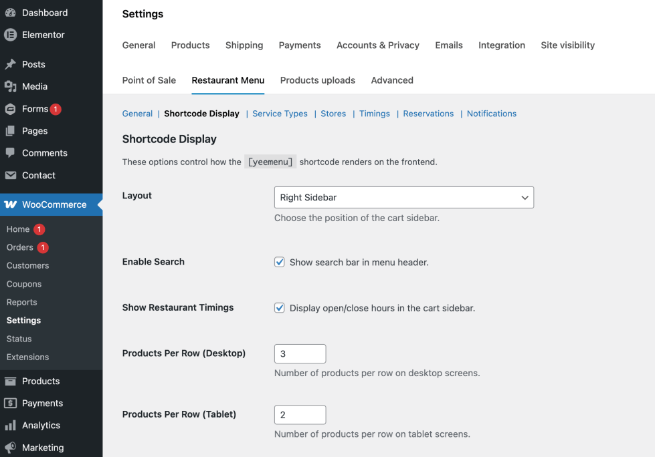Click Products Per Row Desktop field
This screenshot has height=457, width=655.
coord(300,354)
